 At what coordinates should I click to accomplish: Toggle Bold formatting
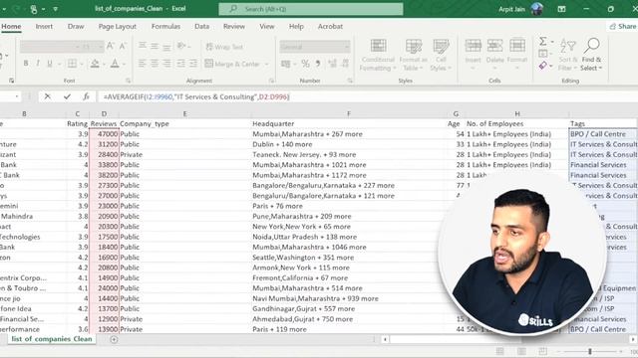[26, 64]
